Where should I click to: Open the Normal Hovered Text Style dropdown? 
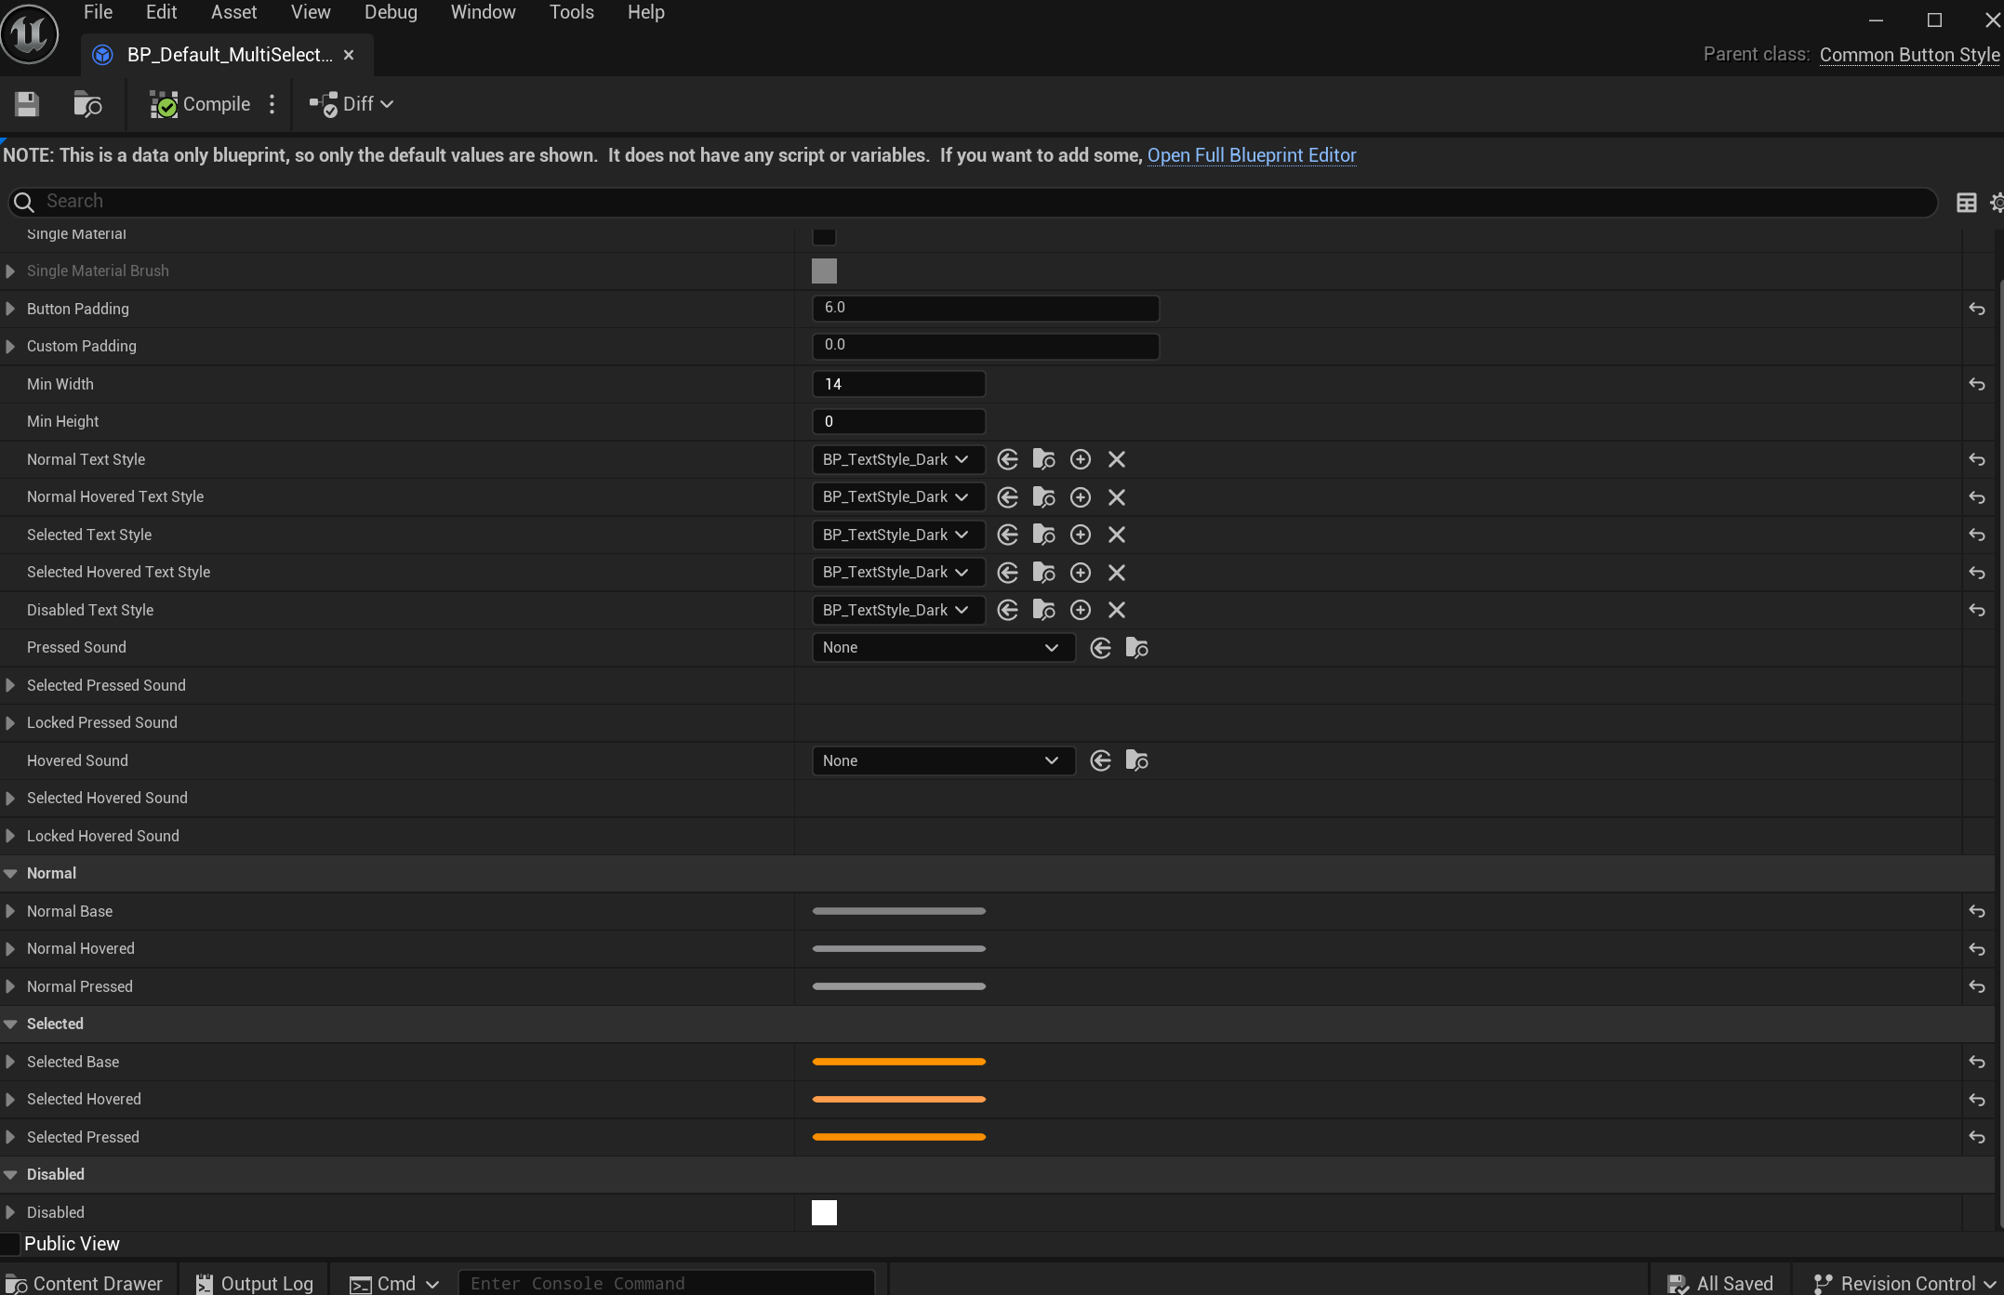point(897,496)
